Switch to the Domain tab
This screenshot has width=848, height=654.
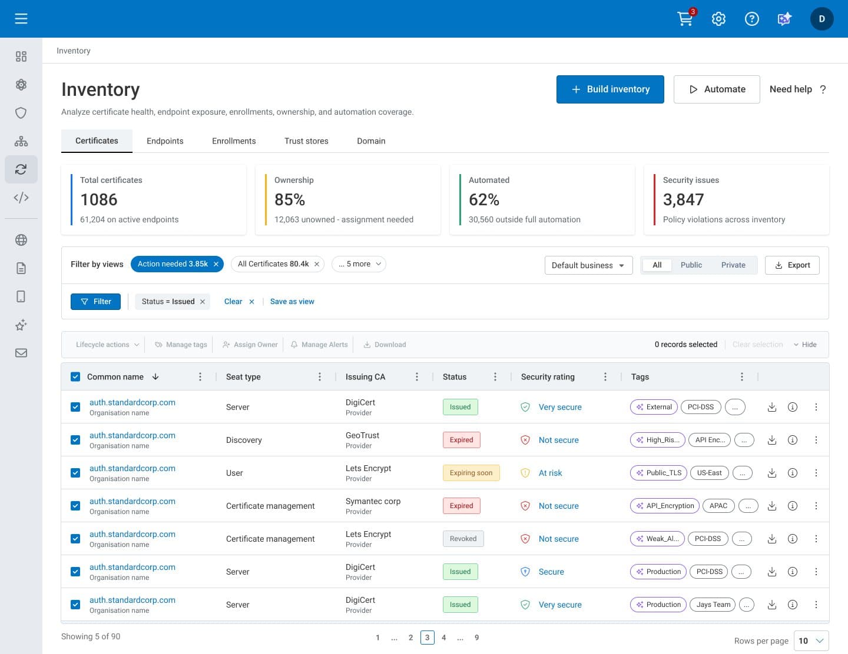[x=371, y=141]
